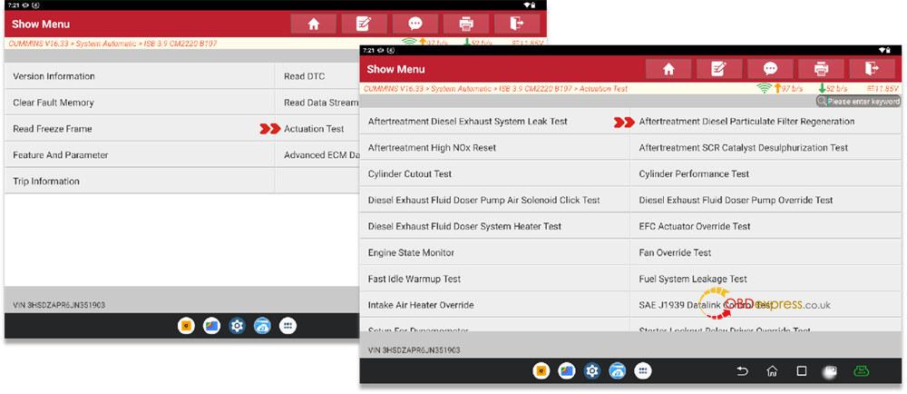Choose Engine State Monitor

click(494, 252)
